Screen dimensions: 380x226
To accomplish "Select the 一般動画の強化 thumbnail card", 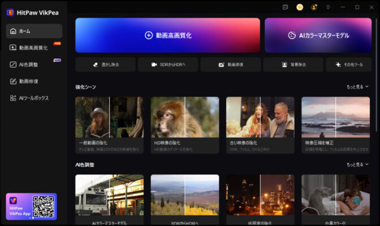I will [110, 125].
